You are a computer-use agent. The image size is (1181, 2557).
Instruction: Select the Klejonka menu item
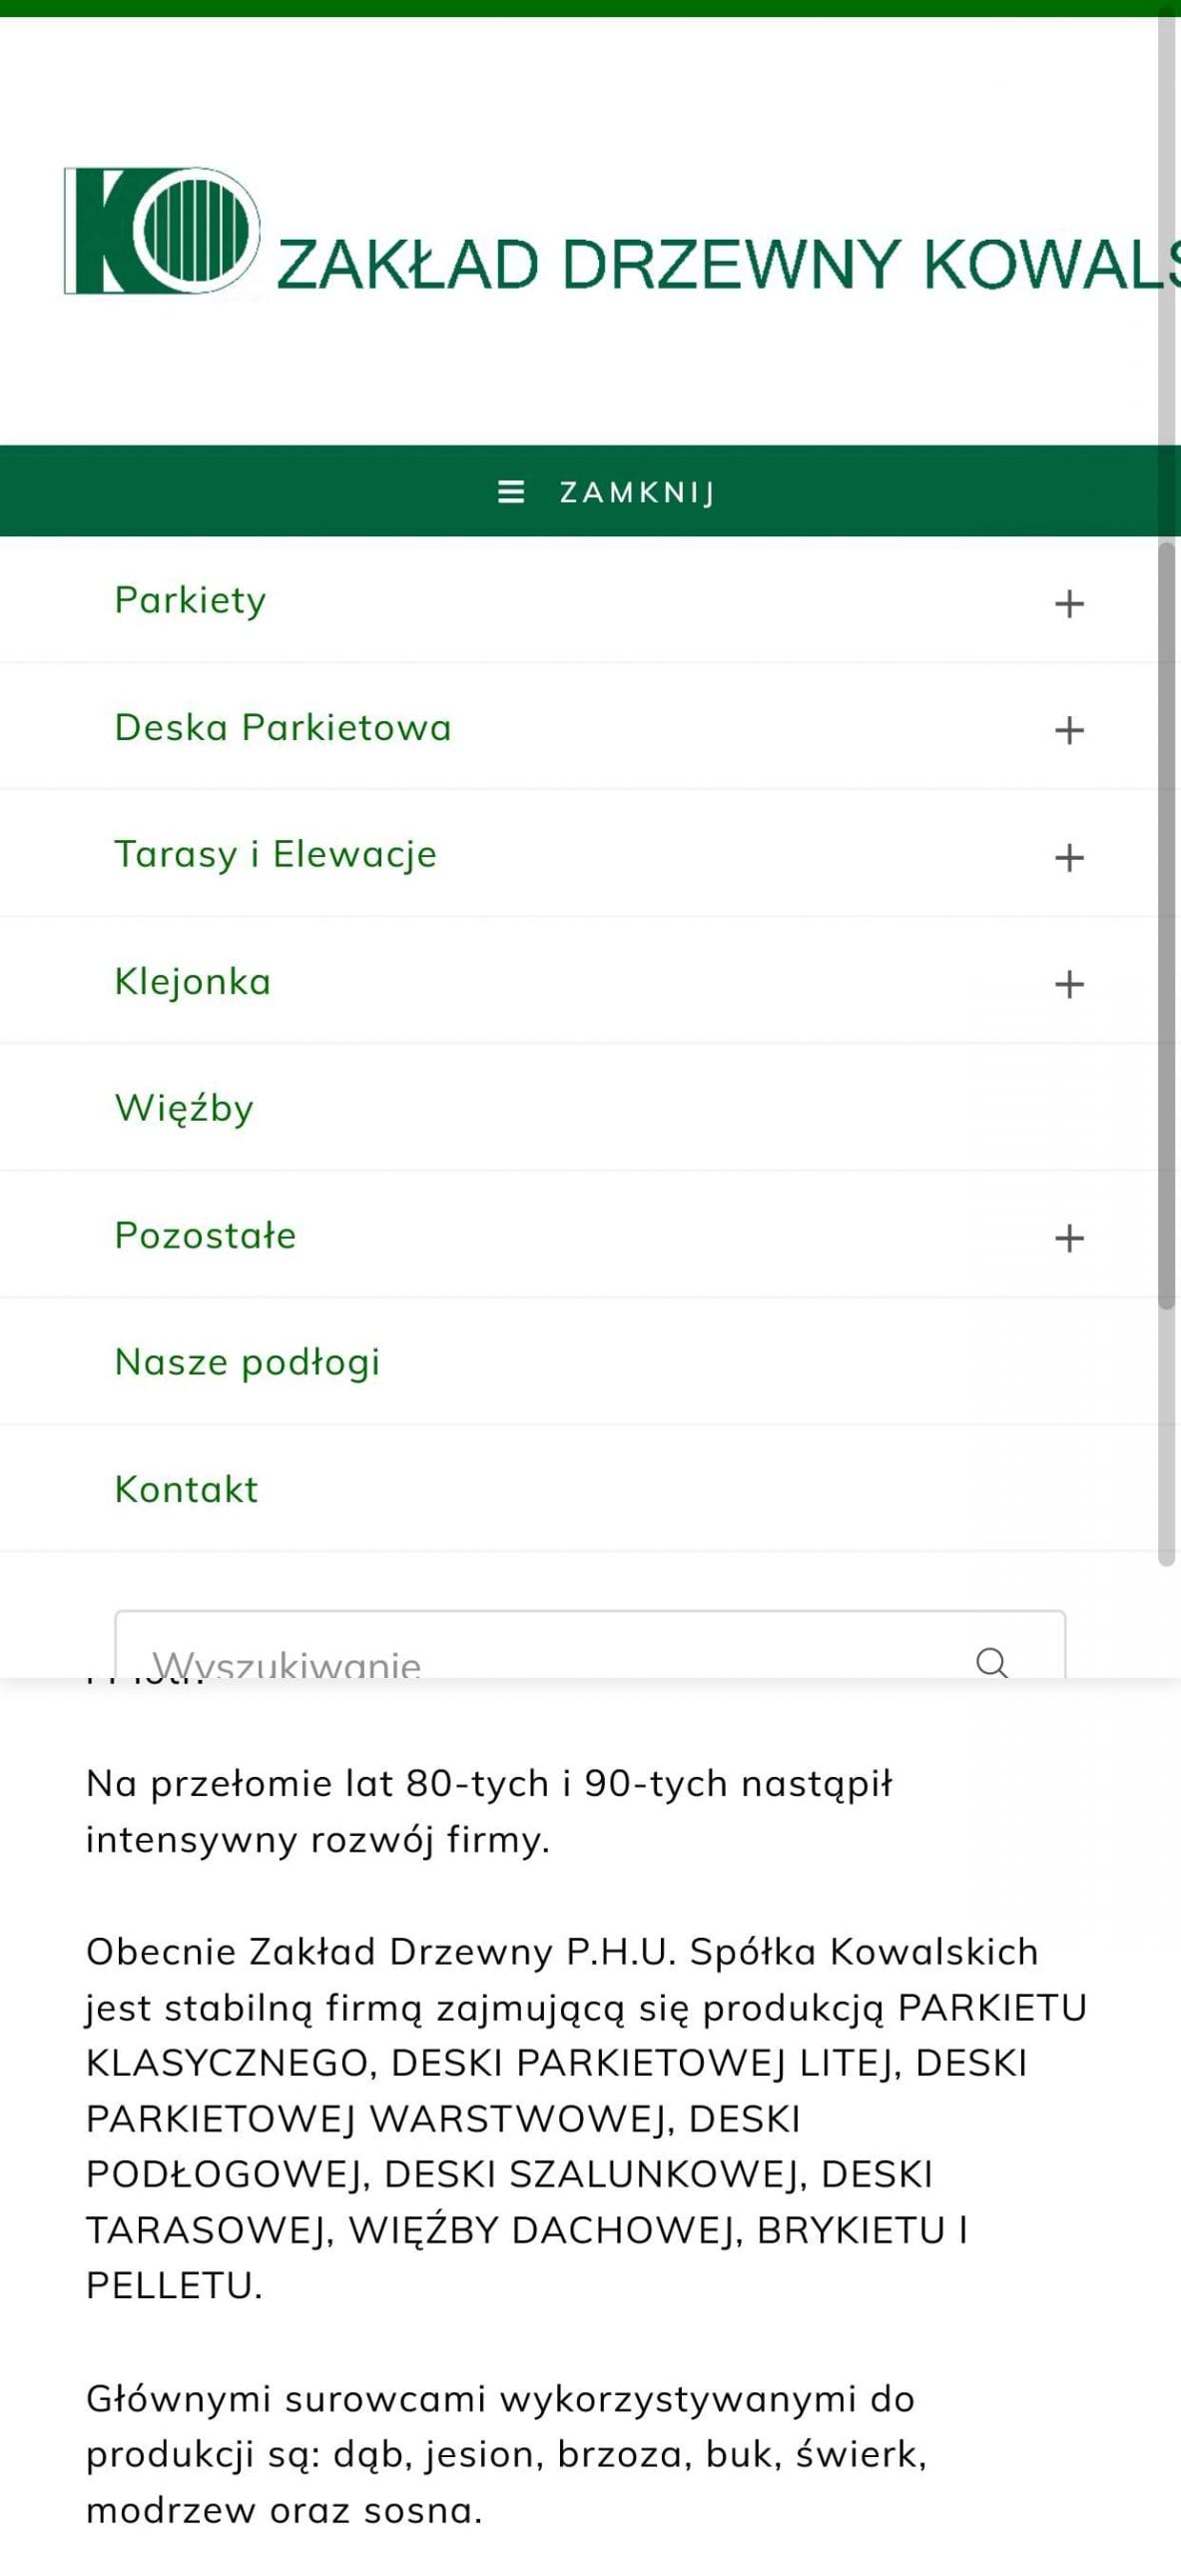tap(193, 981)
